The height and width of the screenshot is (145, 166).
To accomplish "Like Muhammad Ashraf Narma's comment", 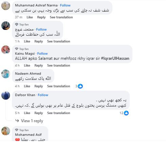I will coord(30,17).
